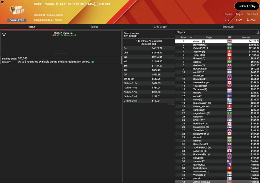Viewport: 260px width, 183px height.
Task: Select player row warabowl
Action: 217,117
